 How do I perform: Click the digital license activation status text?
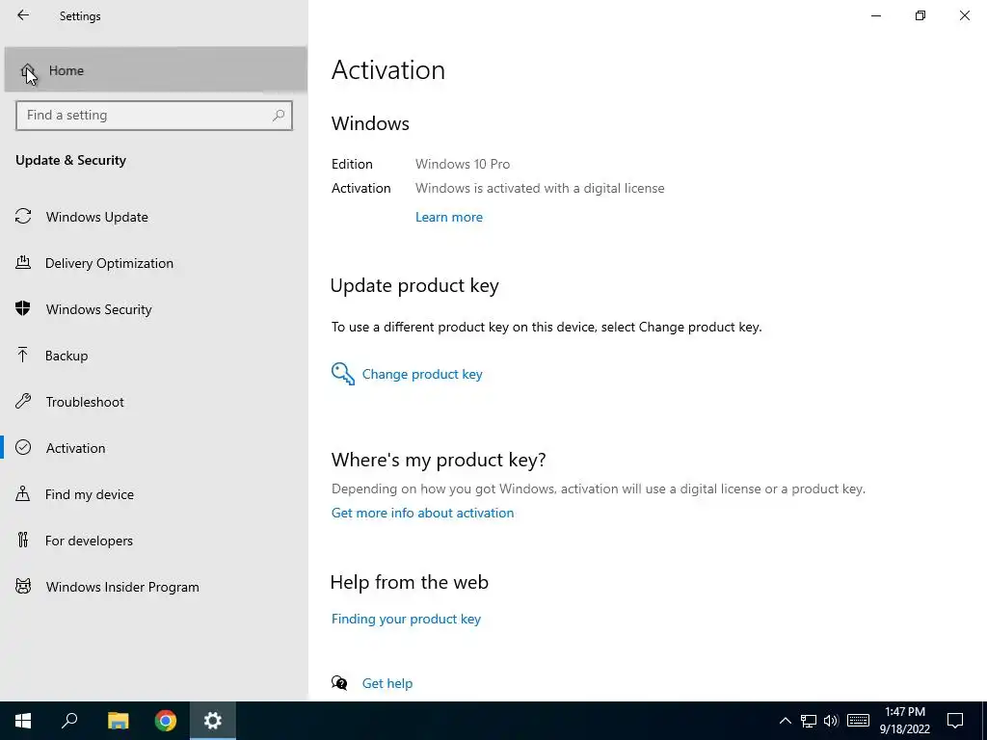pos(540,188)
